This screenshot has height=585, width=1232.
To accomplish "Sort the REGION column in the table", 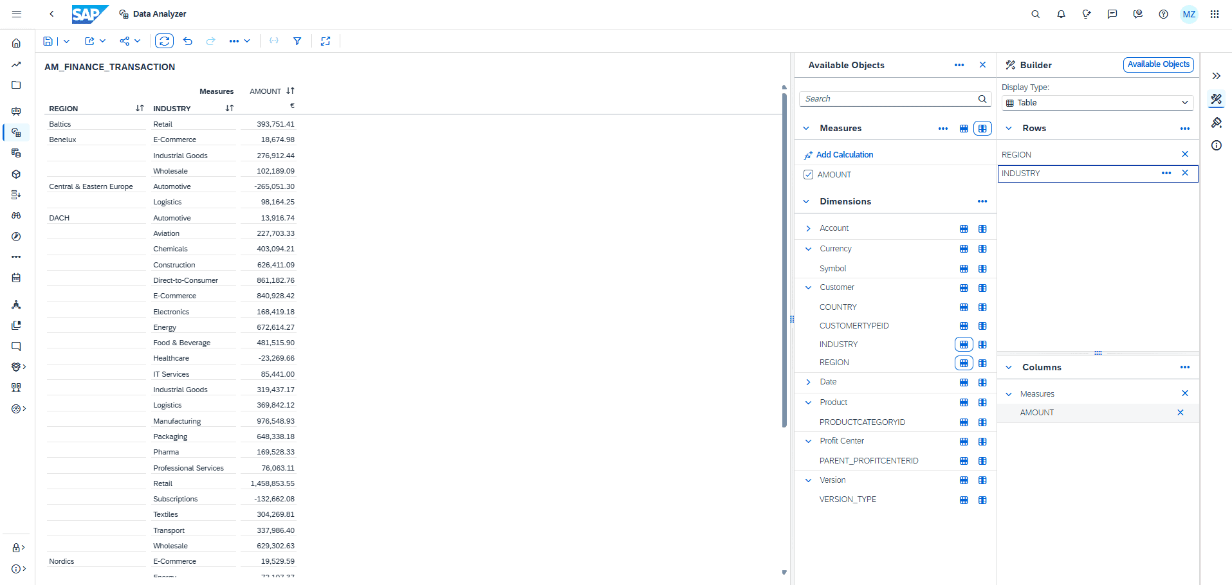I will pos(140,108).
